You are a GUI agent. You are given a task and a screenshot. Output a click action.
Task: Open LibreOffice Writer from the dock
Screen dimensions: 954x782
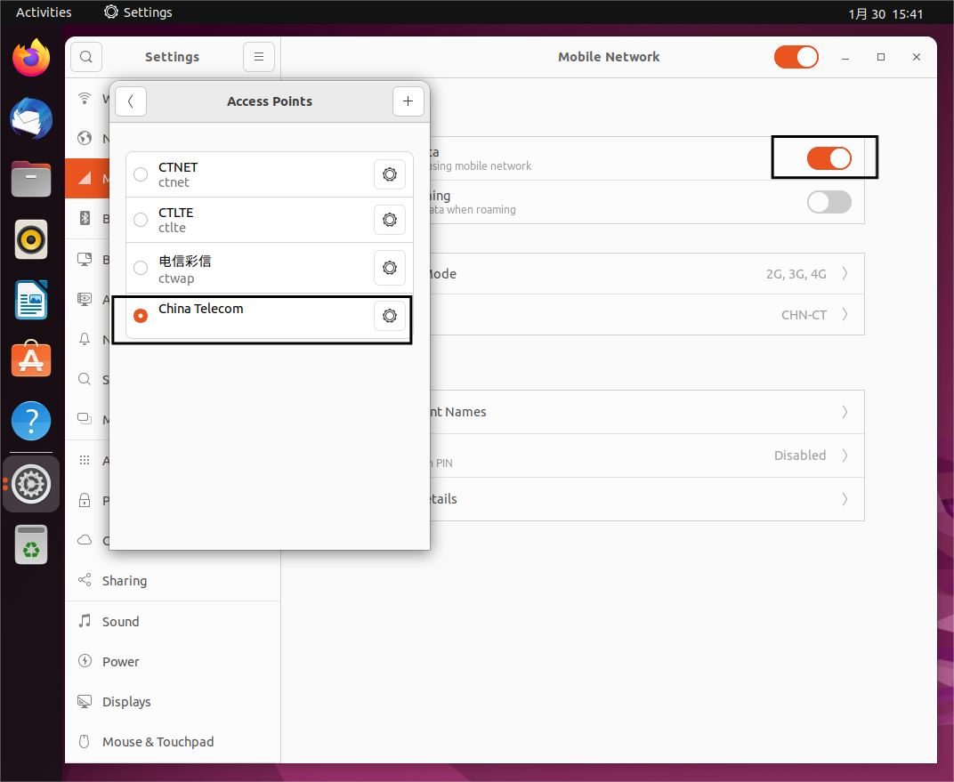point(31,301)
